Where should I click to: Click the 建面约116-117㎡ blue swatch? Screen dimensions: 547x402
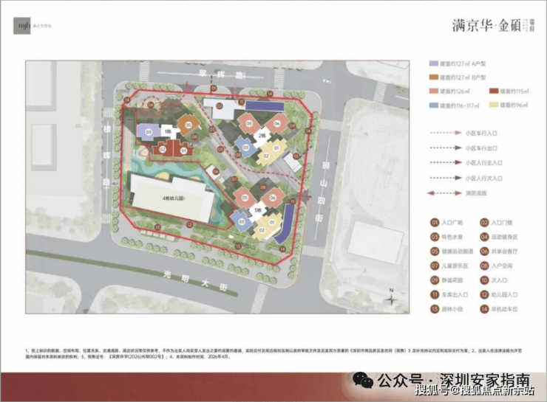pyautogui.click(x=434, y=105)
